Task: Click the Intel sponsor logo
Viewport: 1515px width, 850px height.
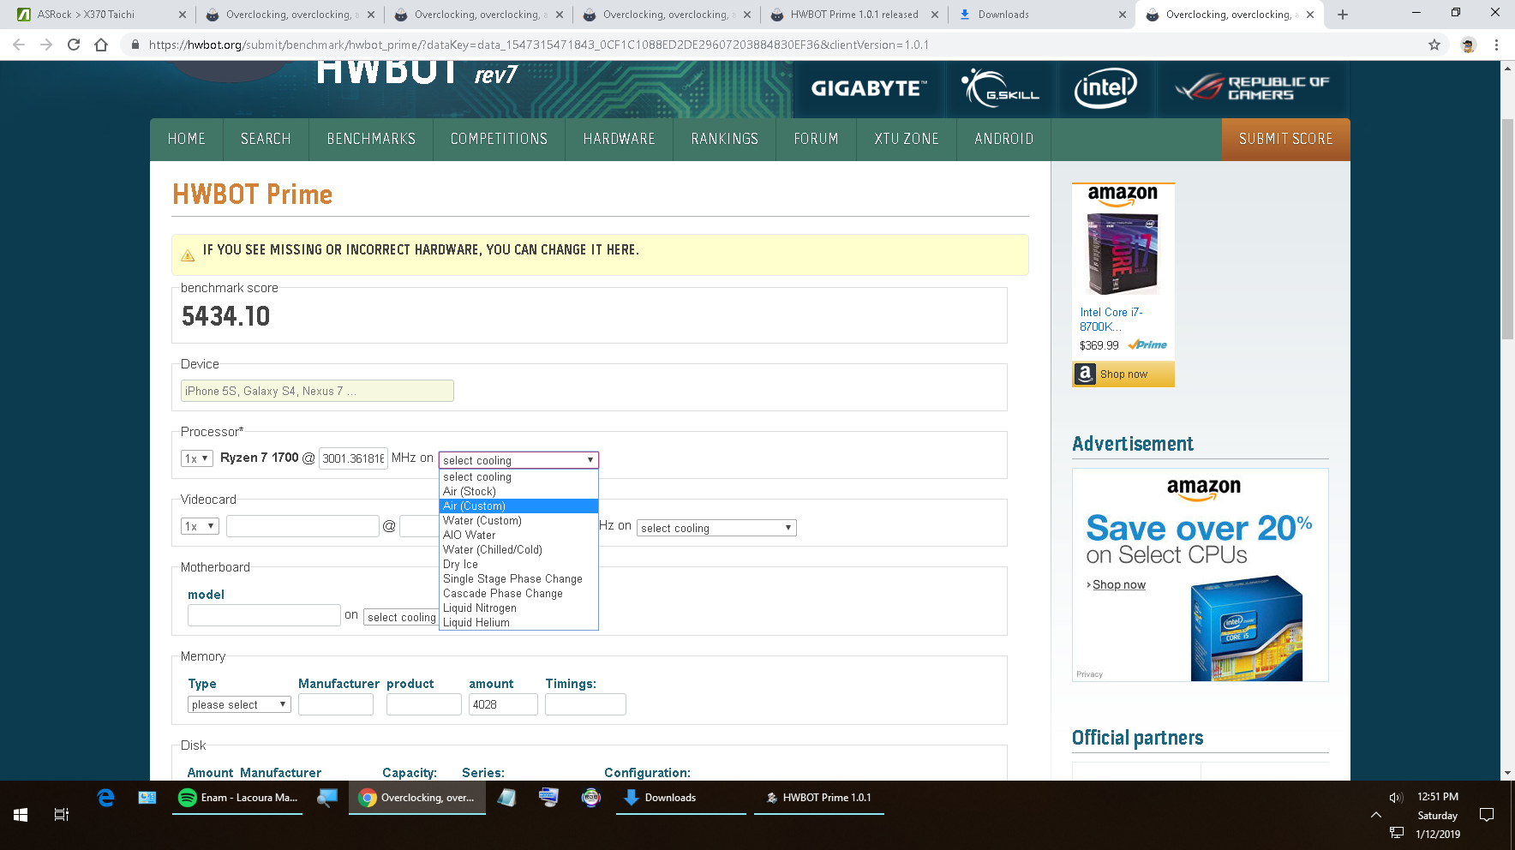Action: pos(1105,88)
